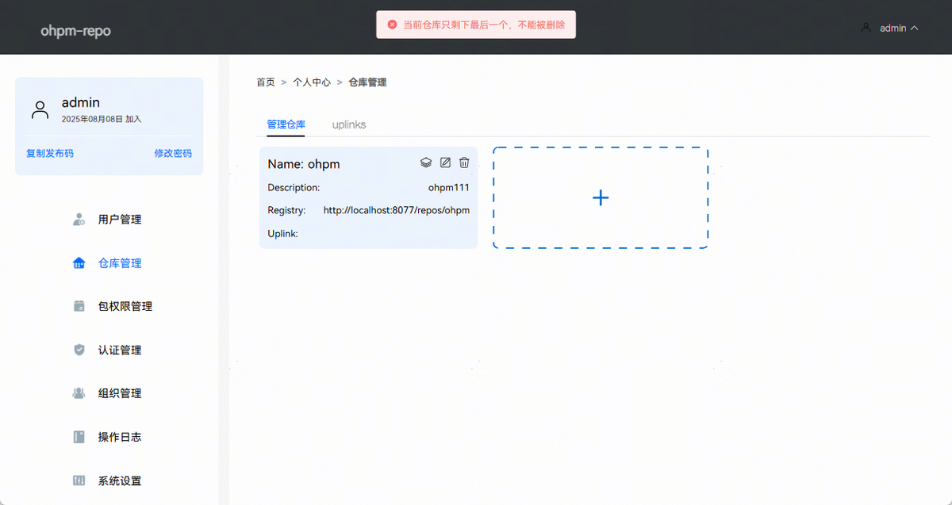The width and height of the screenshot is (952, 505).
Task: Click the 组织管理 group icon
Action: (x=79, y=393)
